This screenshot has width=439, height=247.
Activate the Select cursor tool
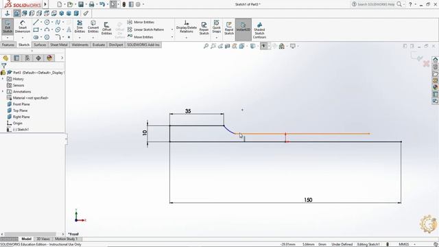[113, 4]
